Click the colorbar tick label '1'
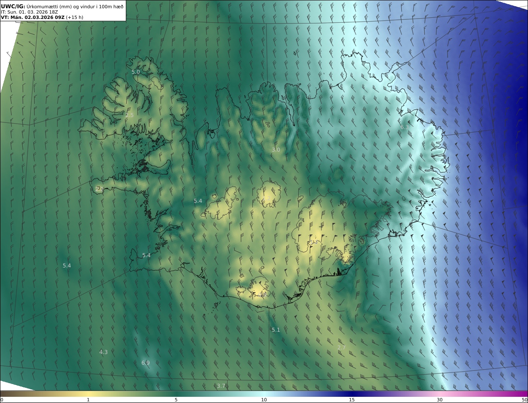This screenshot has height=403, width=528. [x=88, y=400]
